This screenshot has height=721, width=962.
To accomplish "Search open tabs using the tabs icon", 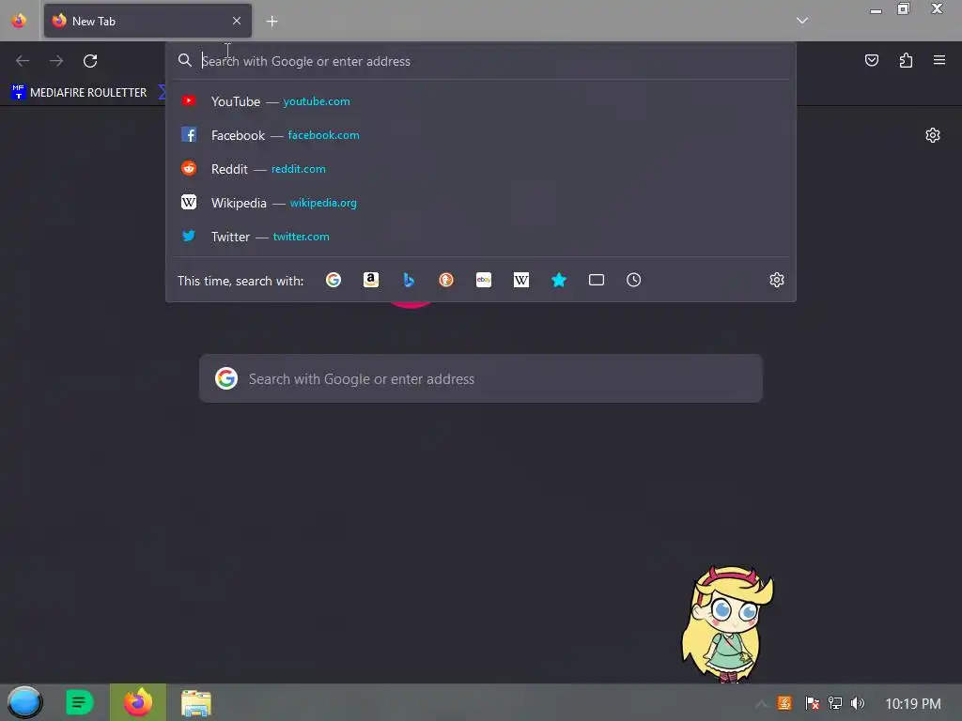I will click(597, 280).
